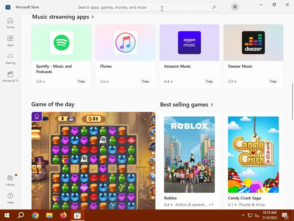
Task: Open Movies & TV section
Action: pyautogui.click(x=10, y=77)
